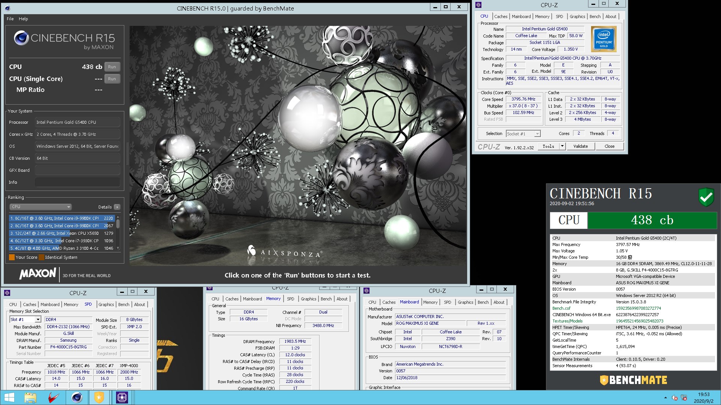
Task: Expand the Tools dropdown arrow in CPU-Z
Action: coord(562,146)
